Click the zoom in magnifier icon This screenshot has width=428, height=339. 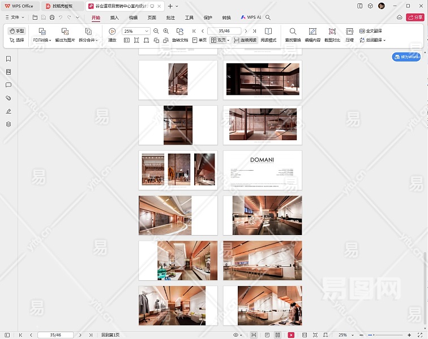(x=166, y=31)
